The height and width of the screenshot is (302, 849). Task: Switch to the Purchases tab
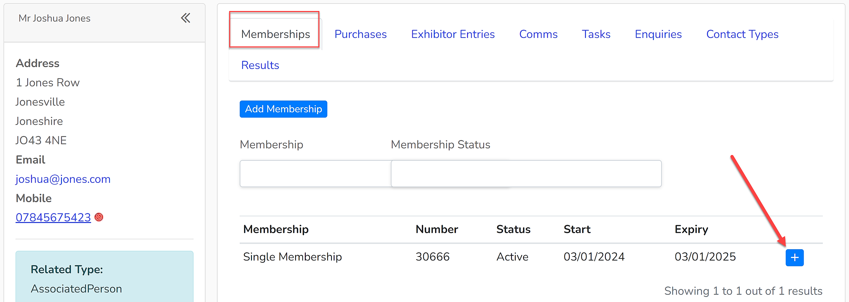point(360,34)
